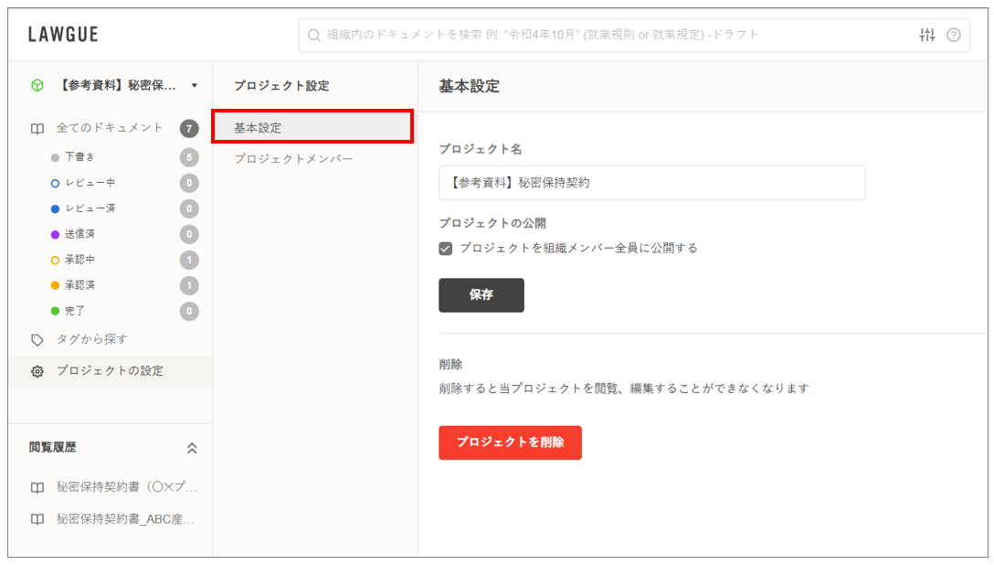Uncheck プロジェクトを組織メンバー全員に公開する checkbox
This screenshot has width=994, height=565.
click(x=446, y=248)
